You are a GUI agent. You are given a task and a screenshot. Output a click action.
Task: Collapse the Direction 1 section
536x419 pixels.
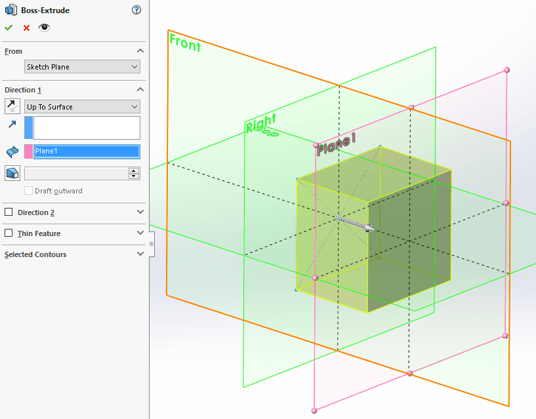pyautogui.click(x=140, y=90)
